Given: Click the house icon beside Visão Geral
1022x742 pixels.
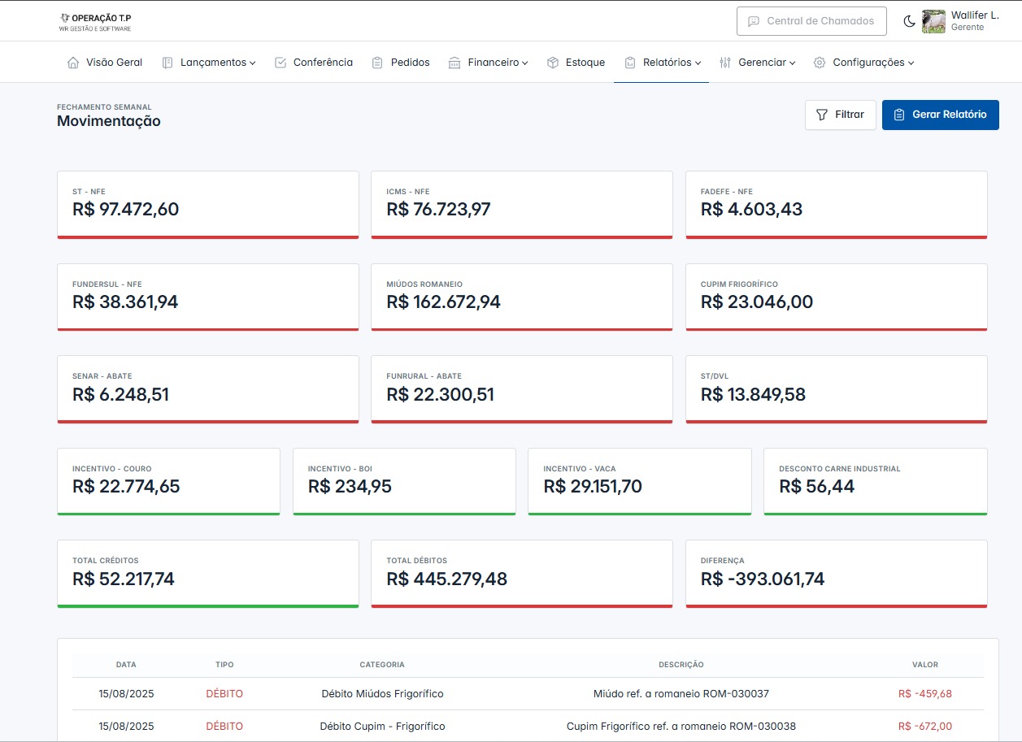Looking at the screenshot, I should pyautogui.click(x=73, y=63).
